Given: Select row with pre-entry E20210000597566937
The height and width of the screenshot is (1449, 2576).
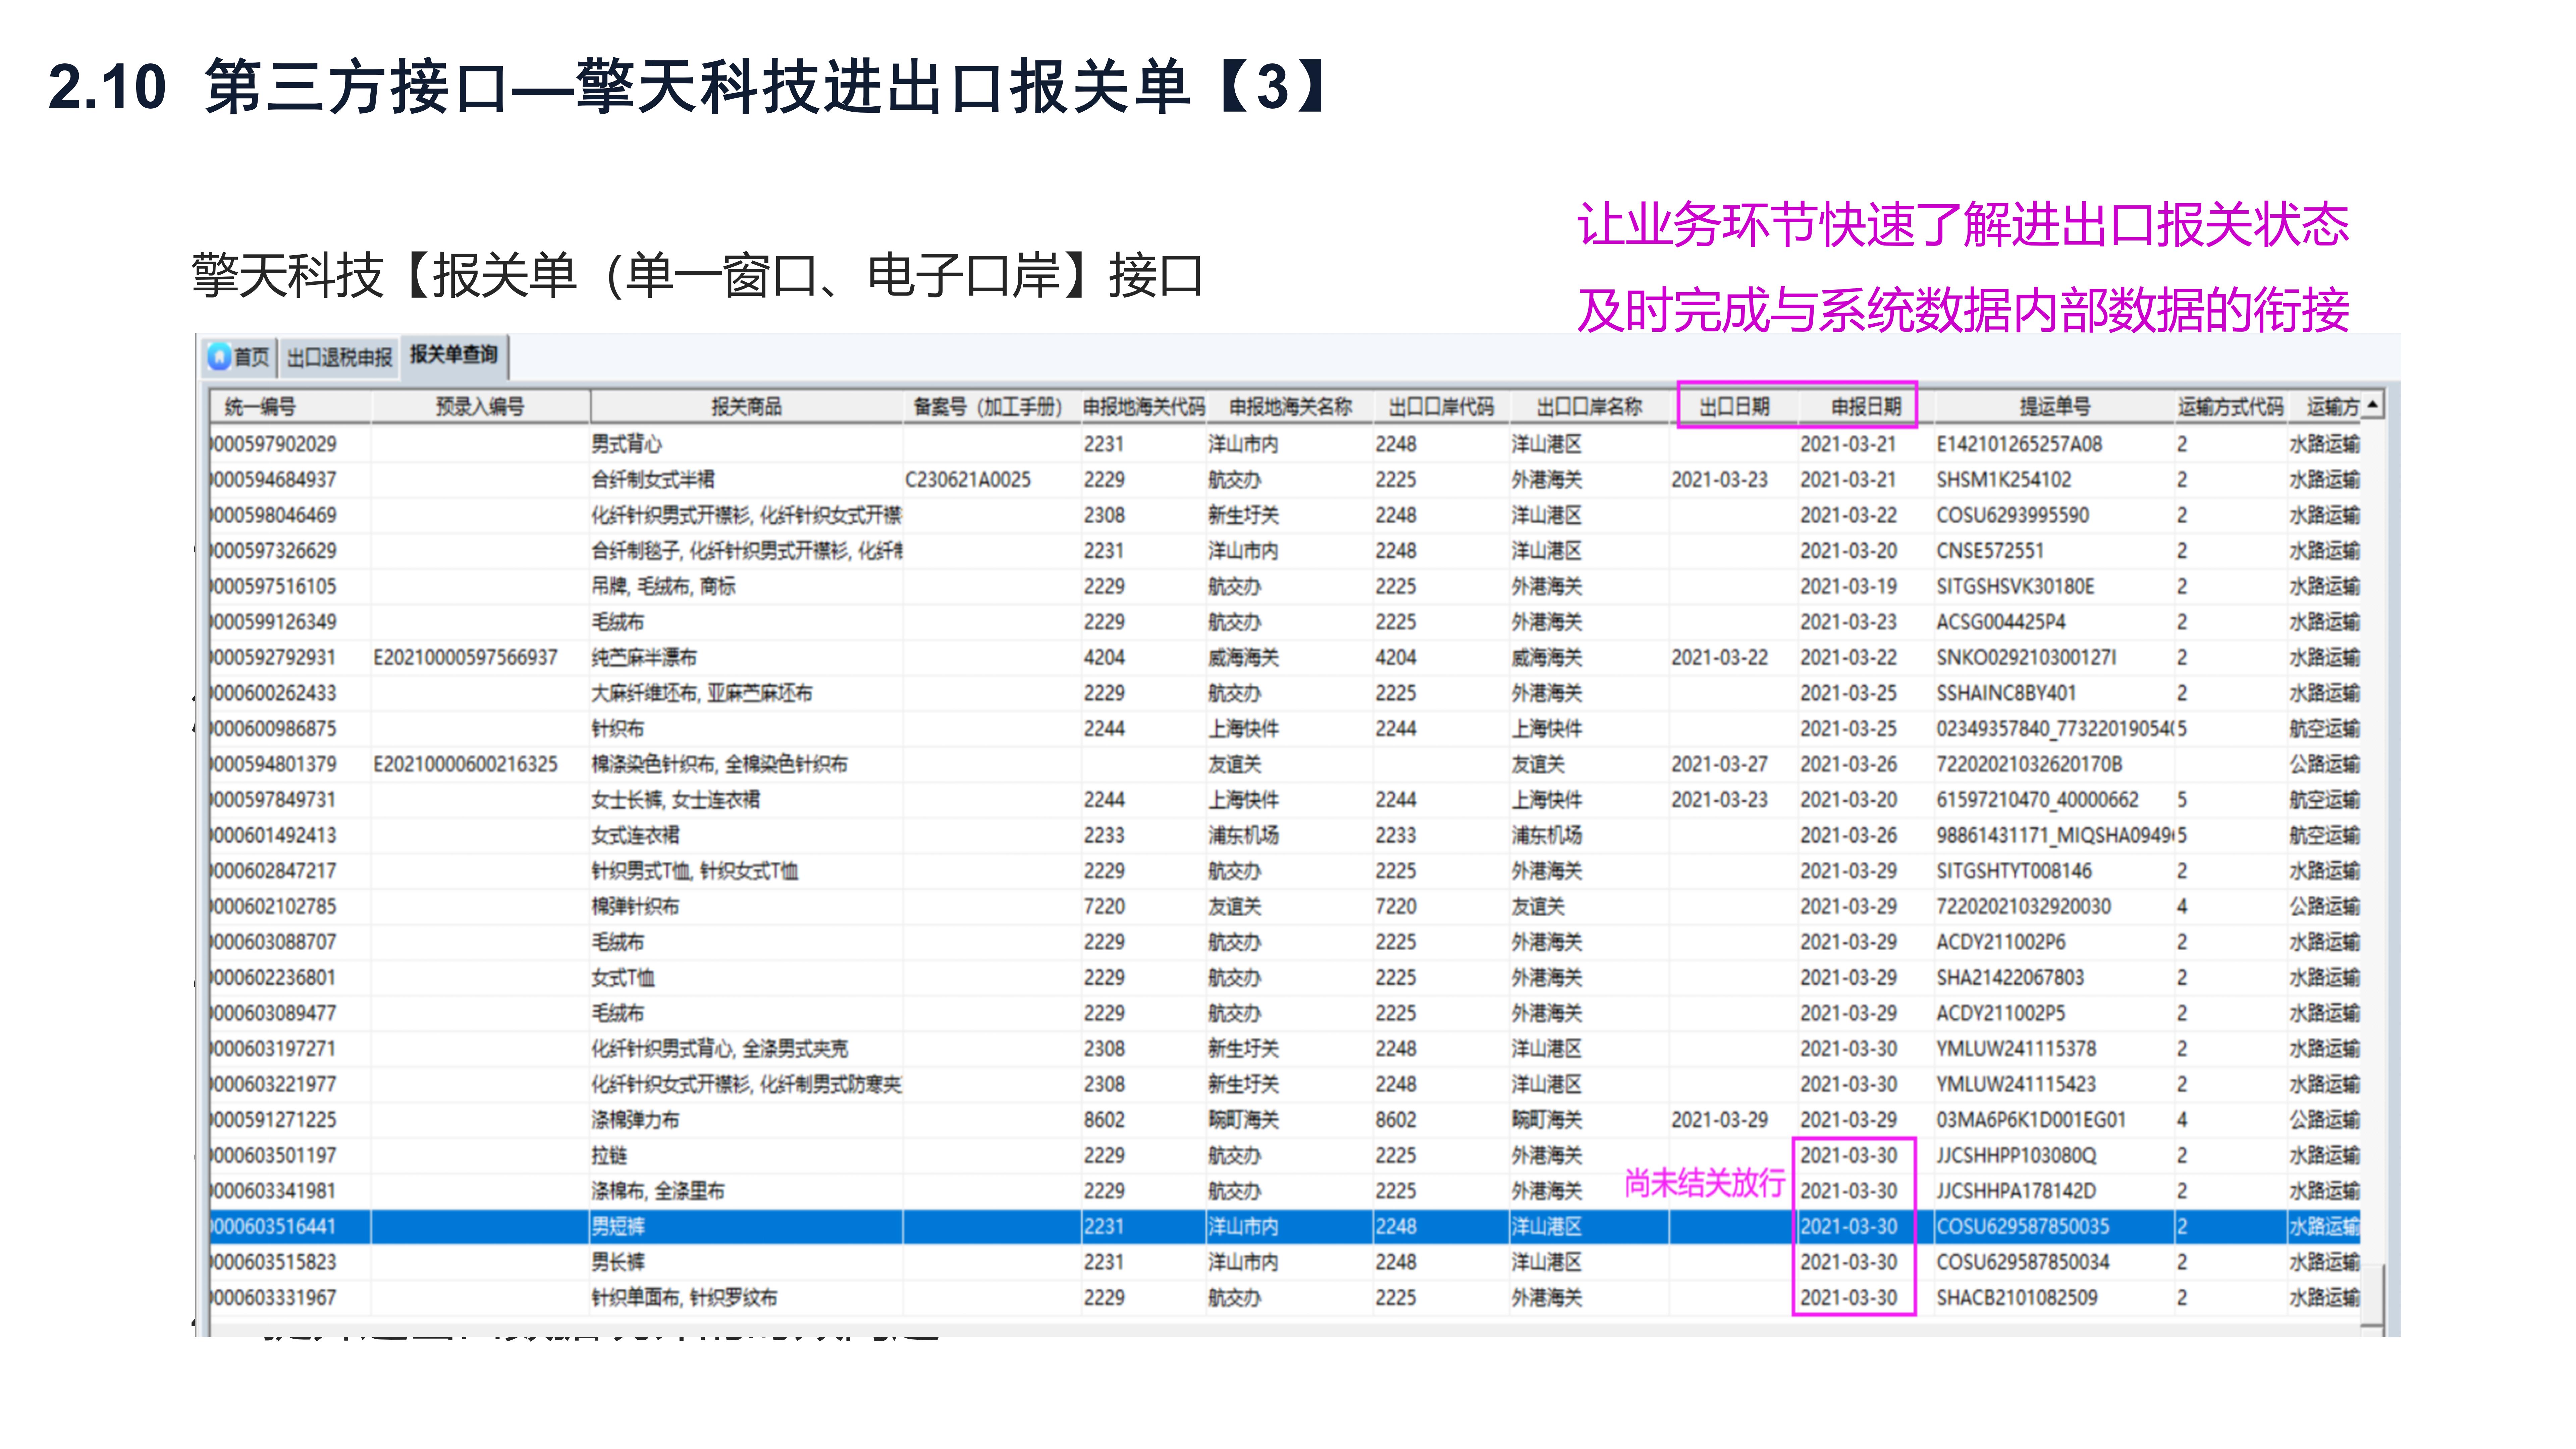Looking at the screenshot, I should coord(465,657).
